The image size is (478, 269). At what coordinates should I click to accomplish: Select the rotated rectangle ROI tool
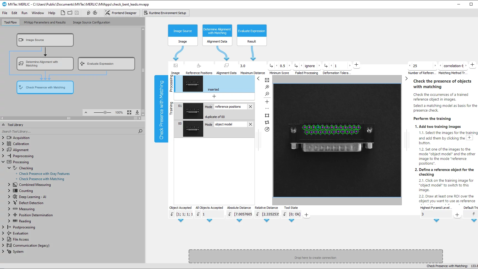click(267, 122)
